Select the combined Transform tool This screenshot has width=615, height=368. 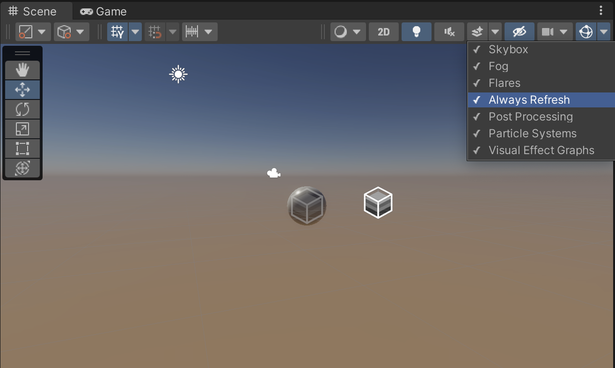22,168
